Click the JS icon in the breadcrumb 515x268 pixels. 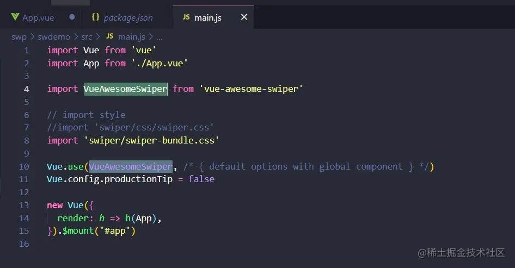(110, 36)
